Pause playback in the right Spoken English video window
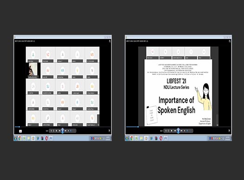The image size is (244, 180). pos(178,131)
